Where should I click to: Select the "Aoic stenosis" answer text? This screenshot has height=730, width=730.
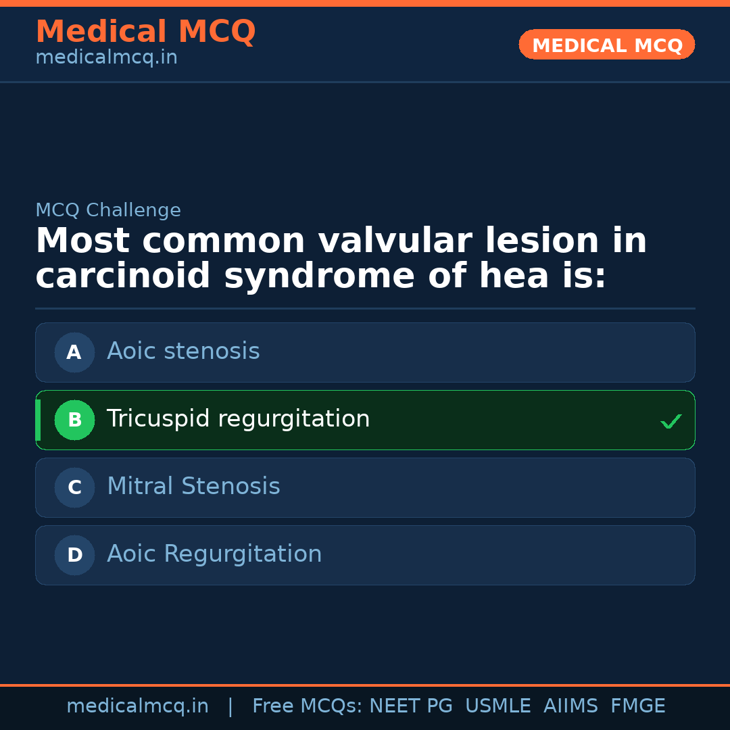[183, 351]
